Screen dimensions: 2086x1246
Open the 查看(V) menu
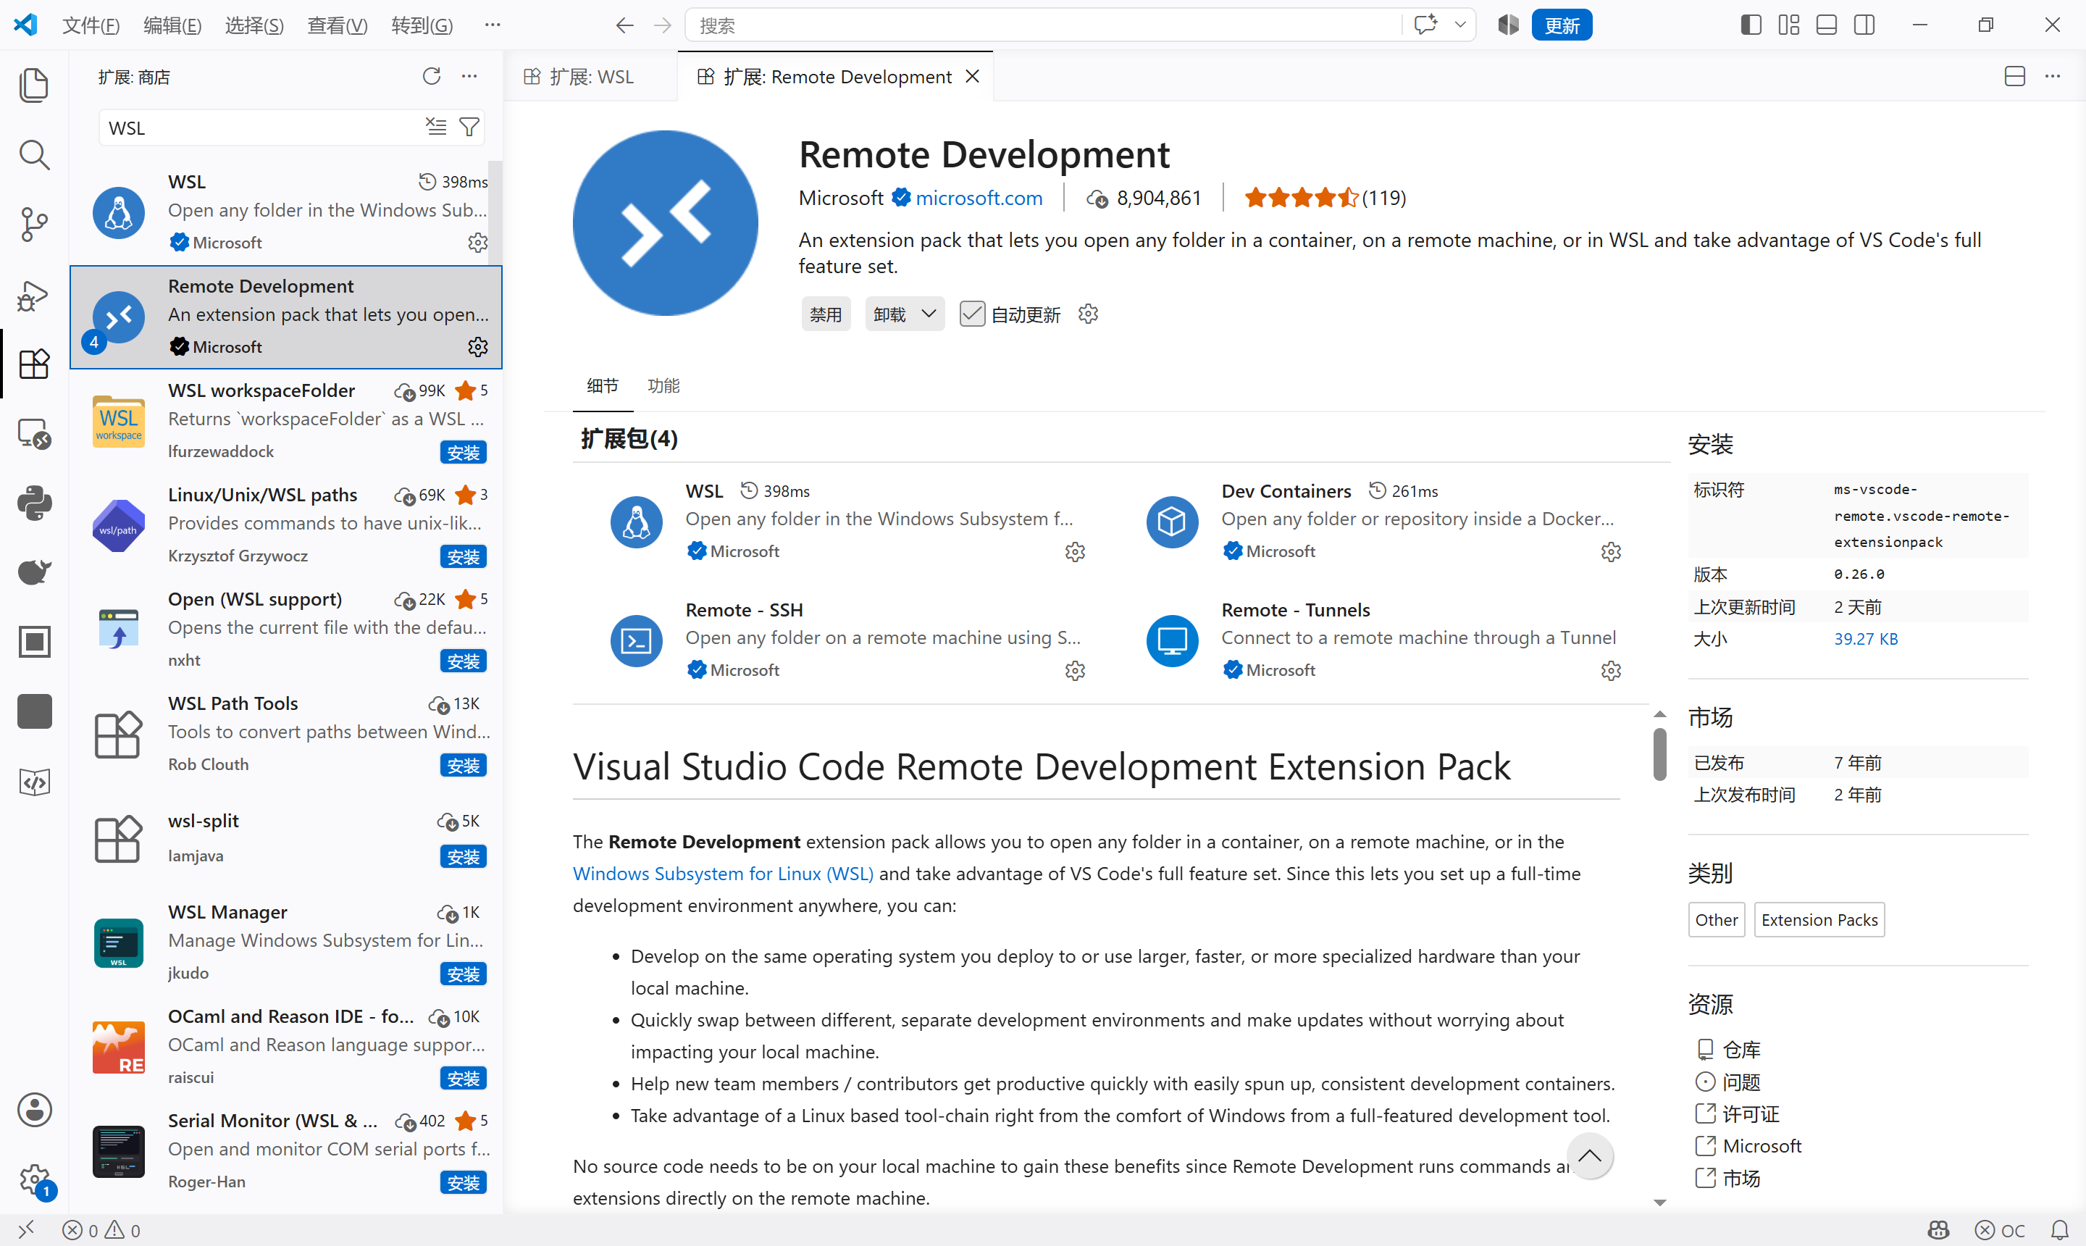point(338,25)
